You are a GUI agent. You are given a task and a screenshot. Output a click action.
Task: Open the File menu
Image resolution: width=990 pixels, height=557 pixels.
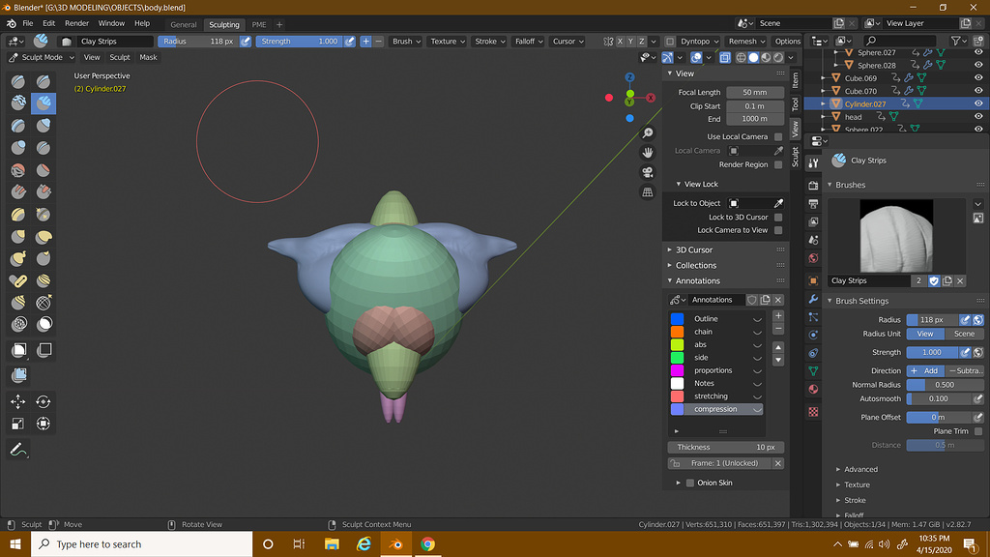28,23
